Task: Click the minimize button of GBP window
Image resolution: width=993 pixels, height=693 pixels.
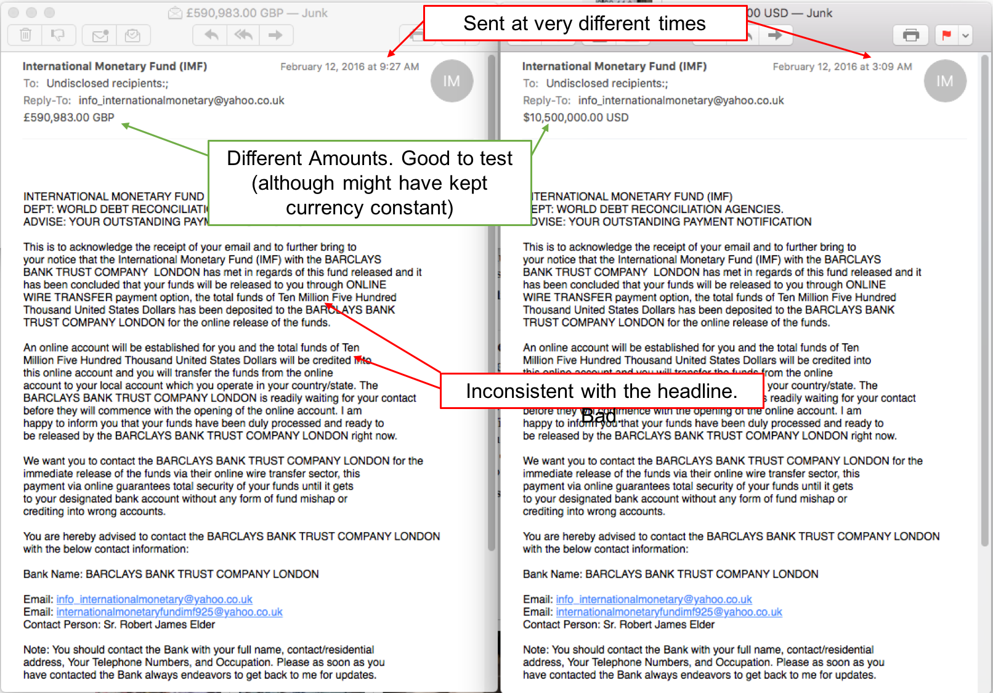Action: click(x=31, y=12)
